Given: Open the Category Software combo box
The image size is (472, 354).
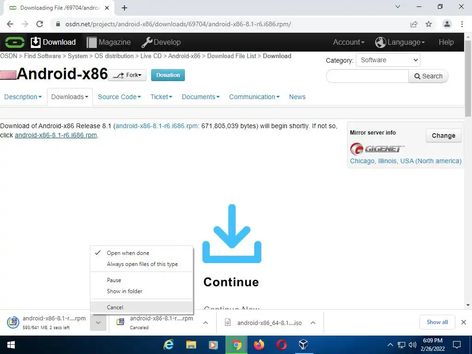Looking at the screenshot, I should [388, 60].
